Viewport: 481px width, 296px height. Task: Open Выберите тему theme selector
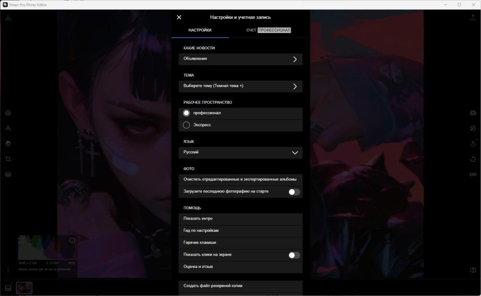click(241, 86)
